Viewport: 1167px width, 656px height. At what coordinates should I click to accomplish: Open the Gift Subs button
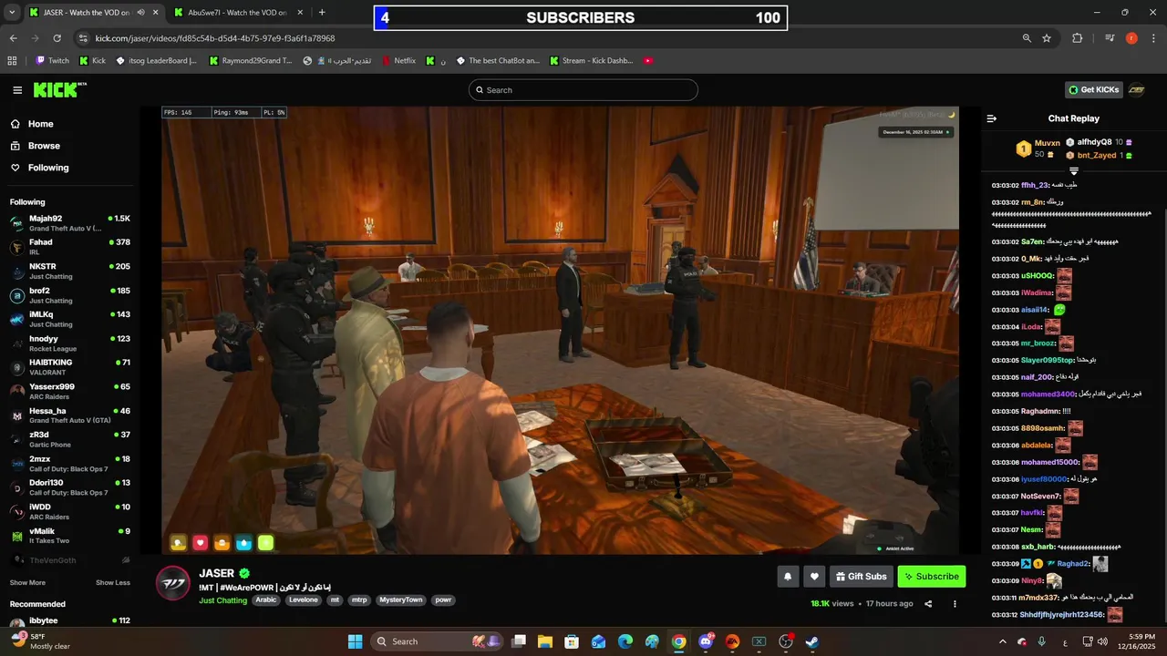(861, 576)
